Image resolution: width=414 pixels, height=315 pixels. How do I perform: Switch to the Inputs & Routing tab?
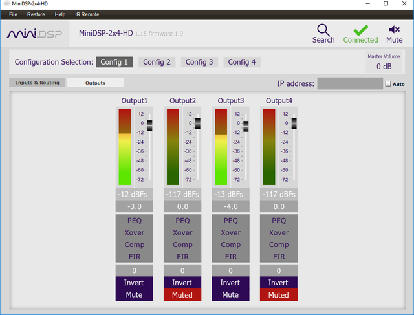tap(38, 83)
